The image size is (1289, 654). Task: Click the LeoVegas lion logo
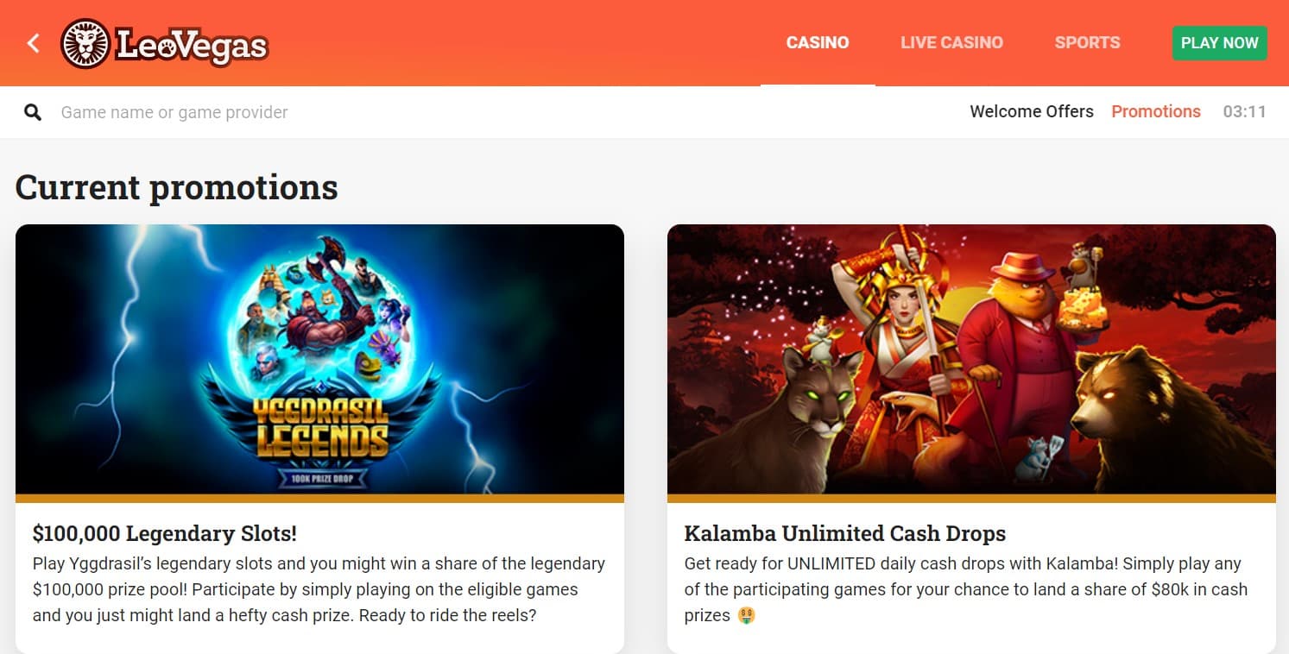click(85, 44)
